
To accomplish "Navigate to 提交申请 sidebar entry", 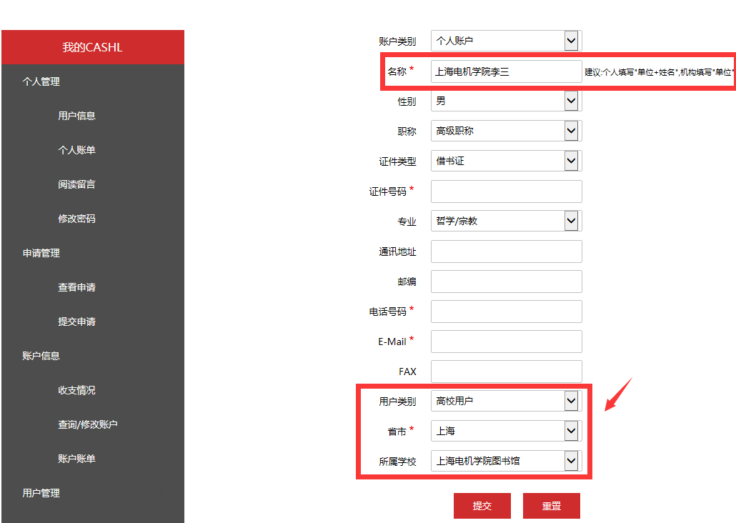I will tap(76, 322).
